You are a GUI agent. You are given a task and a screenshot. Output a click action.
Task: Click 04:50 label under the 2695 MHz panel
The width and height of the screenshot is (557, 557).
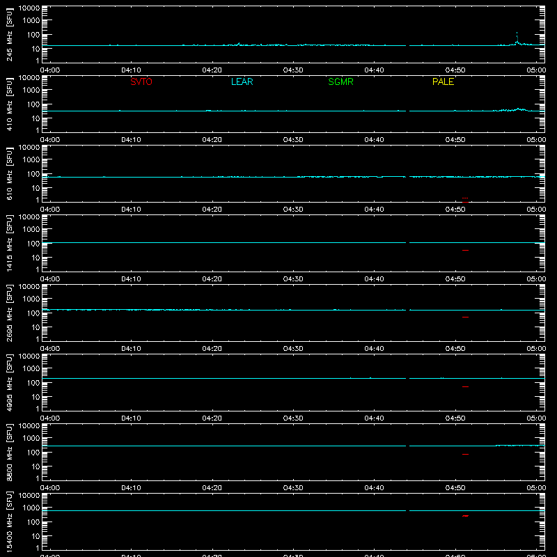click(455, 349)
